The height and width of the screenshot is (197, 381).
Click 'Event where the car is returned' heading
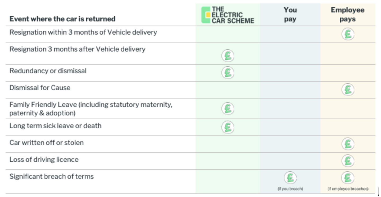62,19
